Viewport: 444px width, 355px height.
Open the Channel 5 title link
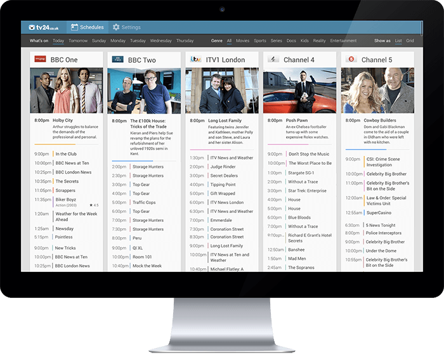click(377, 60)
